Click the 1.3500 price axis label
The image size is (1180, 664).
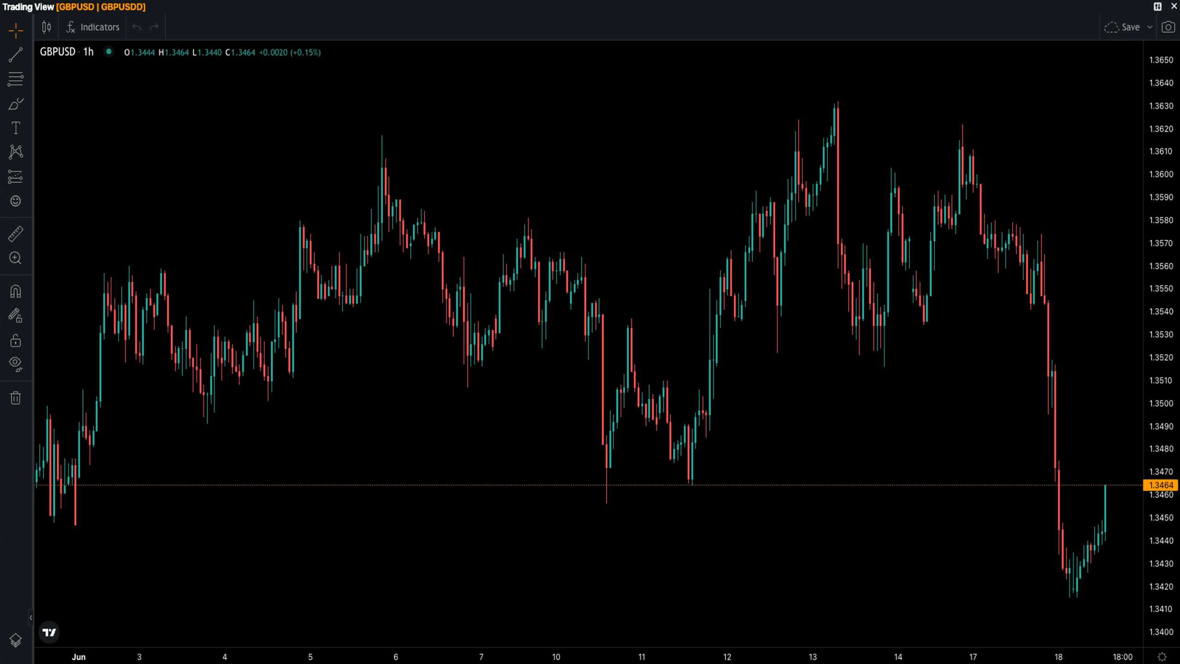coord(1161,403)
